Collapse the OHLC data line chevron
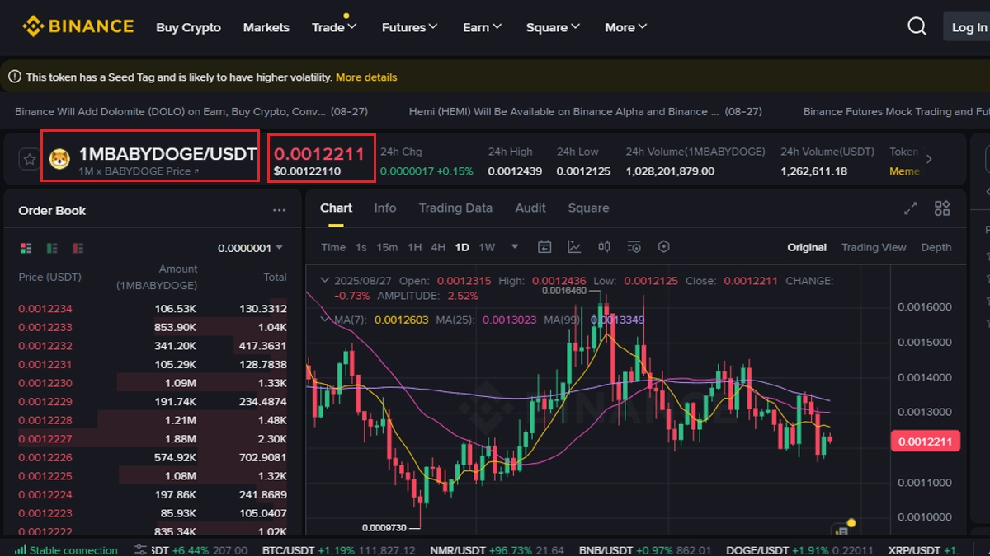The width and height of the screenshot is (990, 556). pyautogui.click(x=325, y=280)
